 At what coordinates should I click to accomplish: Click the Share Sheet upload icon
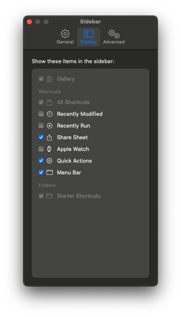pos(49,138)
